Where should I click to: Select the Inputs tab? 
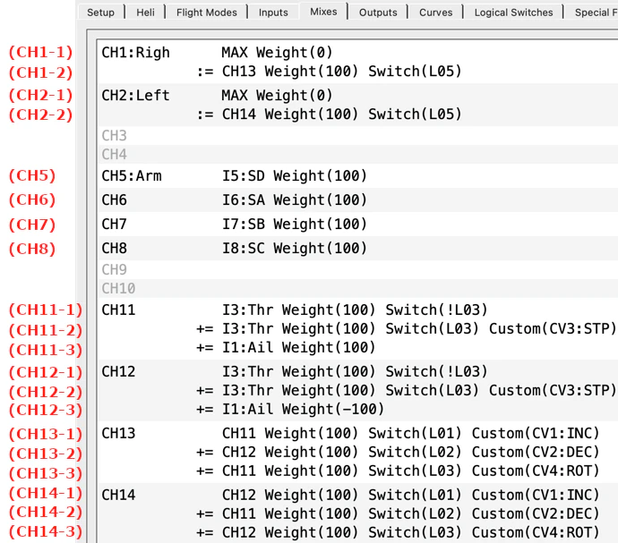[x=273, y=13]
